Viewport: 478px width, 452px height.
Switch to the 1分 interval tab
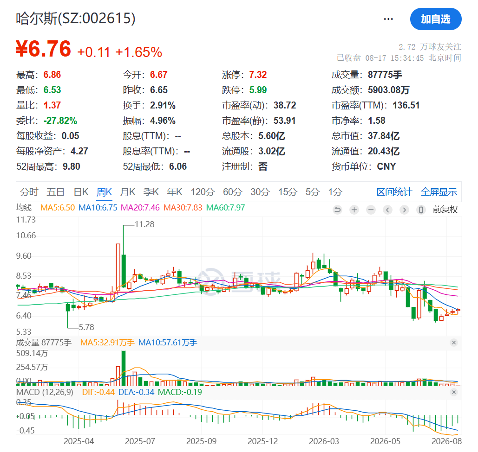[x=335, y=192]
